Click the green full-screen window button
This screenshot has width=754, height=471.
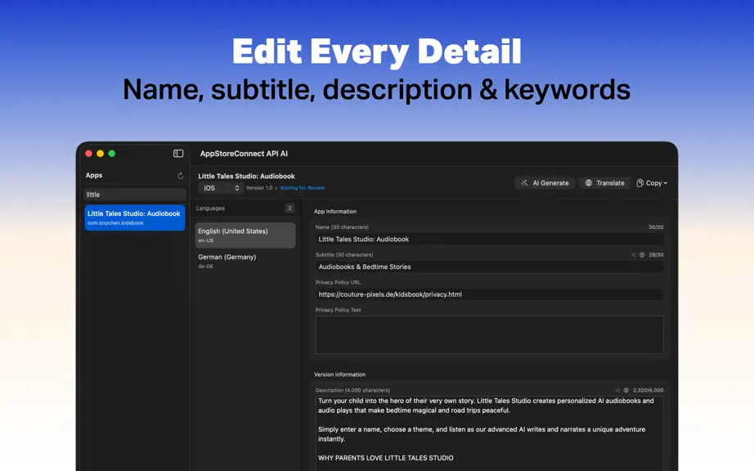[111, 154]
